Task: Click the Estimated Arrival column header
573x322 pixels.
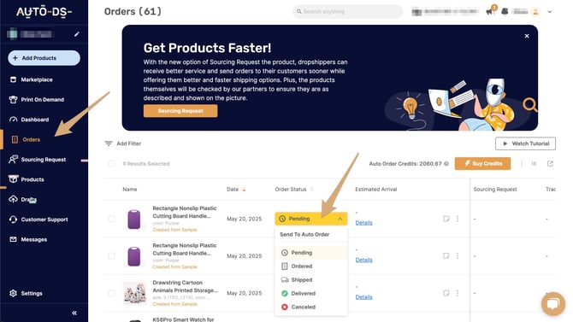Action: click(376, 189)
